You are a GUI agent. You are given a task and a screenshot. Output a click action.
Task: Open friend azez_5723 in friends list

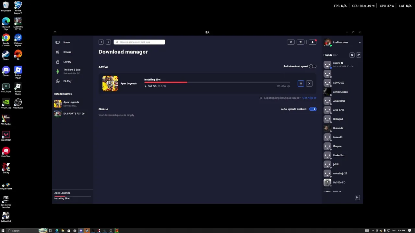click(x=342, y=110)
